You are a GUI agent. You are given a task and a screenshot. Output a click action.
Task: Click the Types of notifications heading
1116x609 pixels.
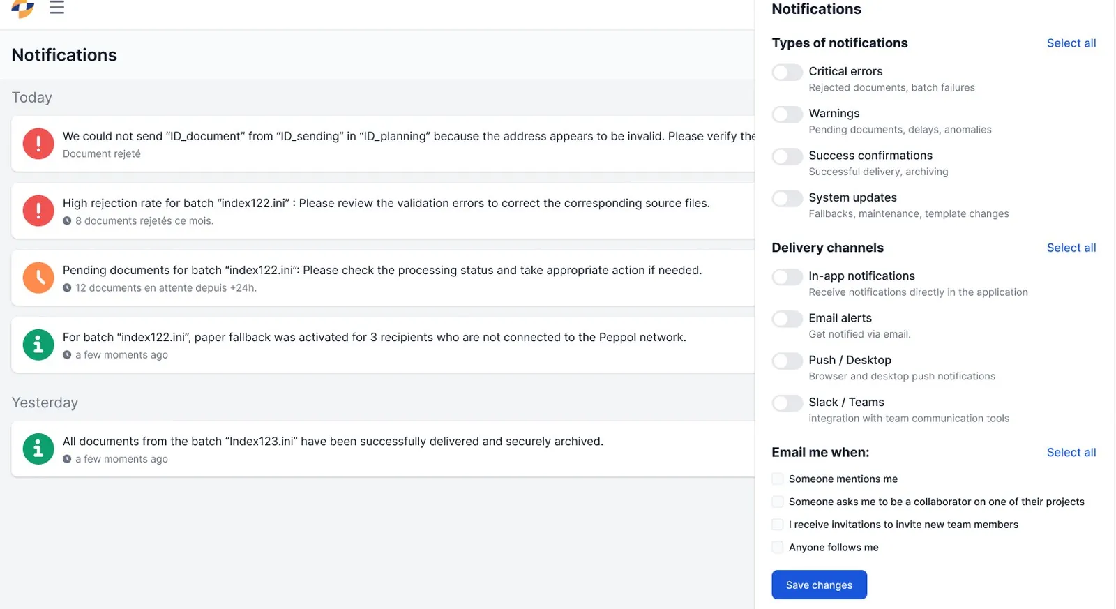[840, 43]
